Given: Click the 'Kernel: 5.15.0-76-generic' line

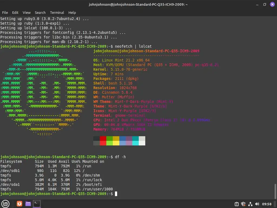Looking at the screenshot, I should 120,69.
